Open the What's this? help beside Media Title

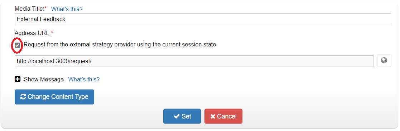point(67,9)
